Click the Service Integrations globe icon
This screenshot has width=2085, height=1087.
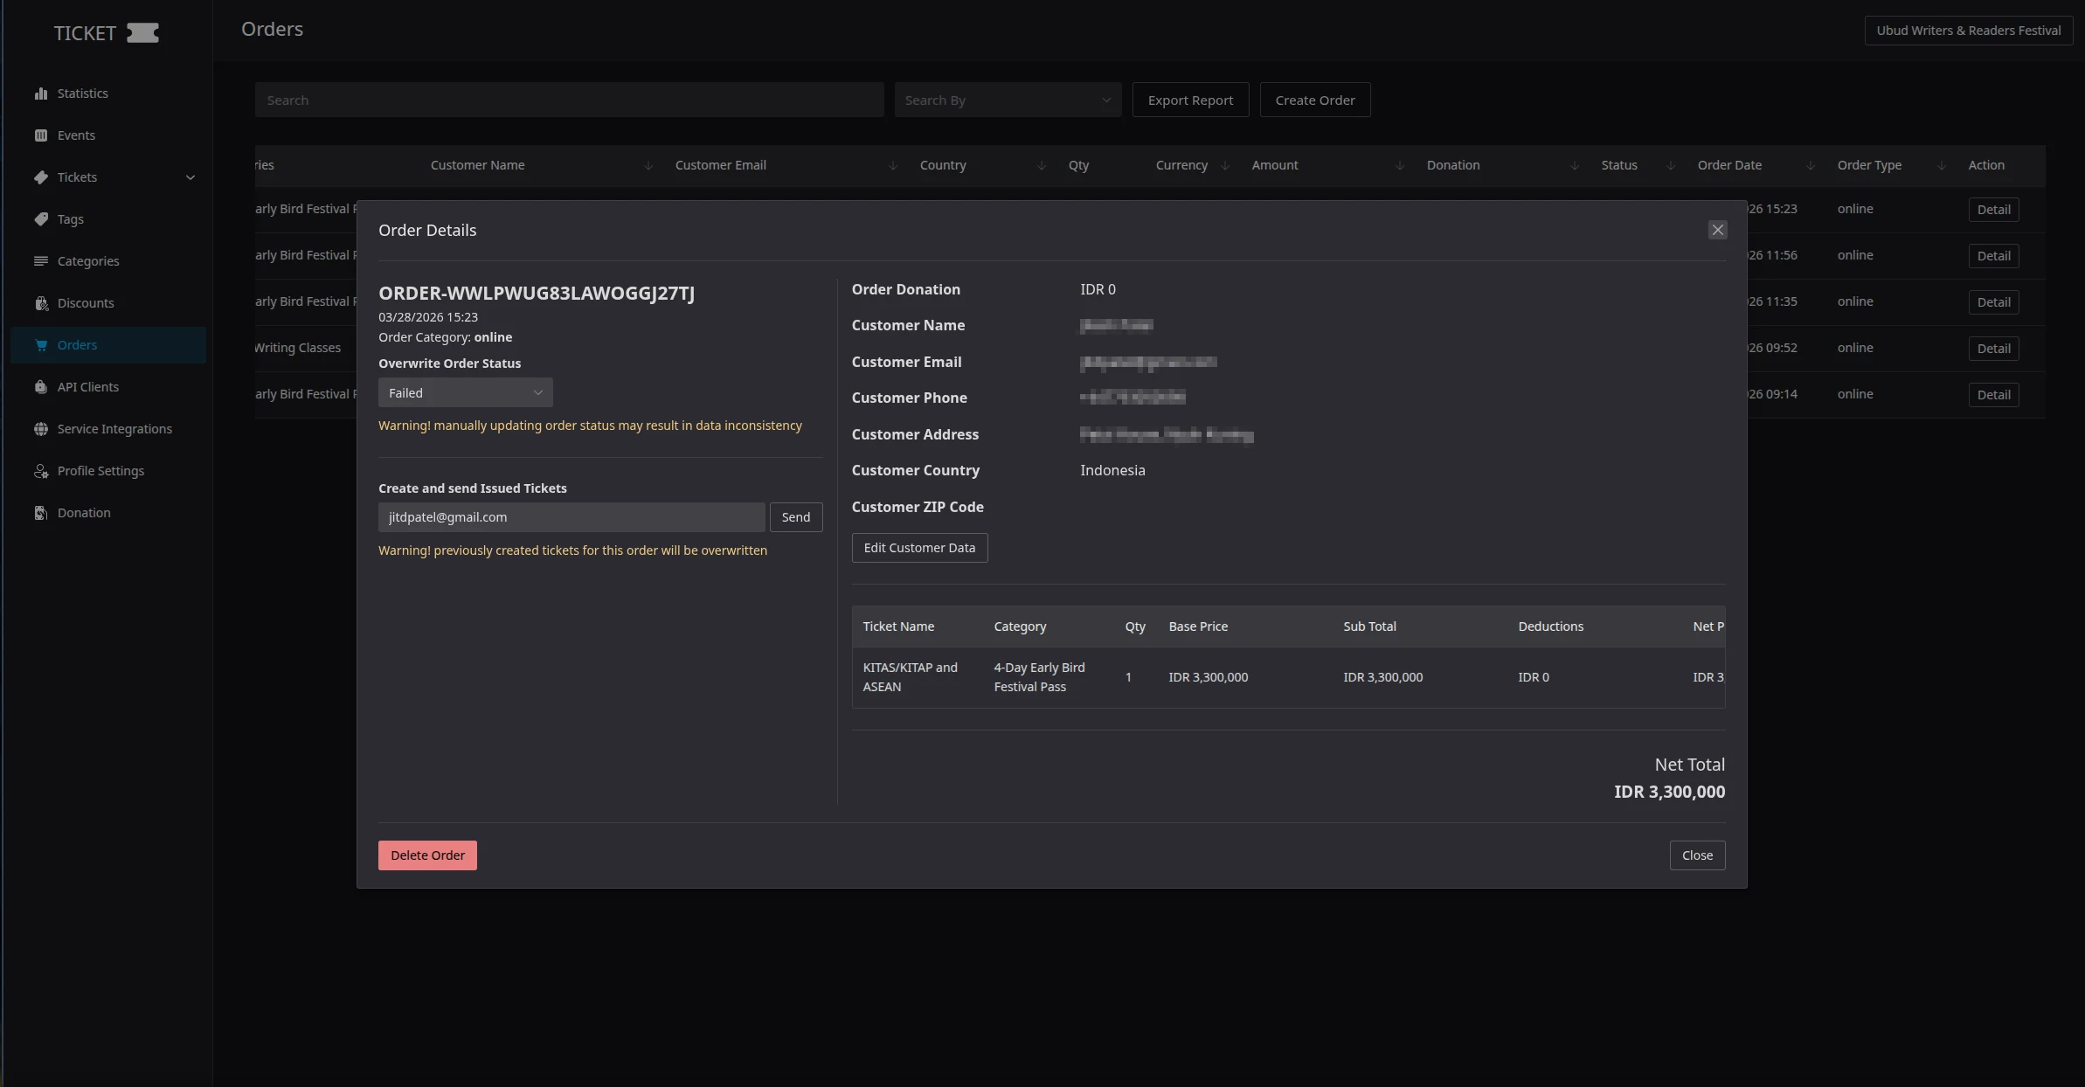[41, 429]
